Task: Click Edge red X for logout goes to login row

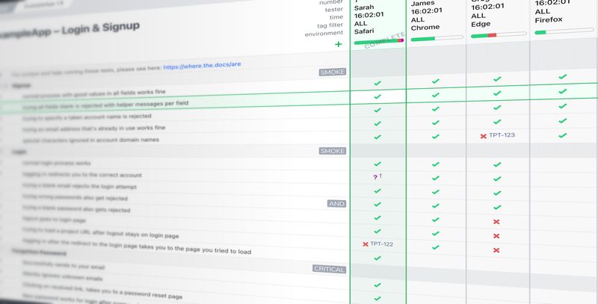Action: tap(496, 236)
